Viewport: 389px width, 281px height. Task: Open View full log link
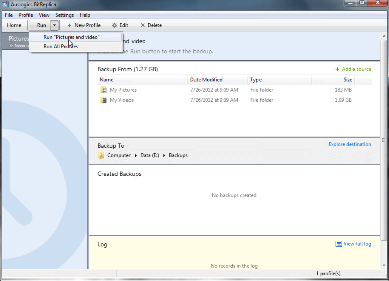tap(357, 244)
